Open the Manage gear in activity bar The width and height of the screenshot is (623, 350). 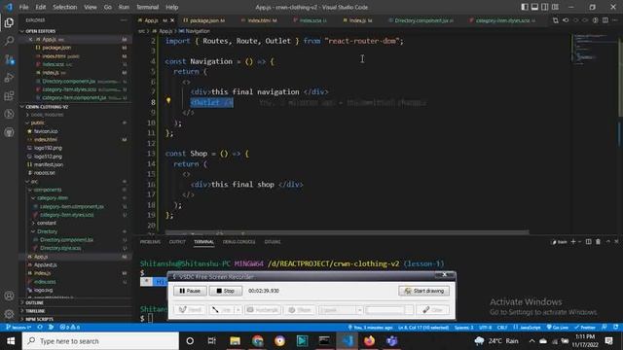click(9, 314)
